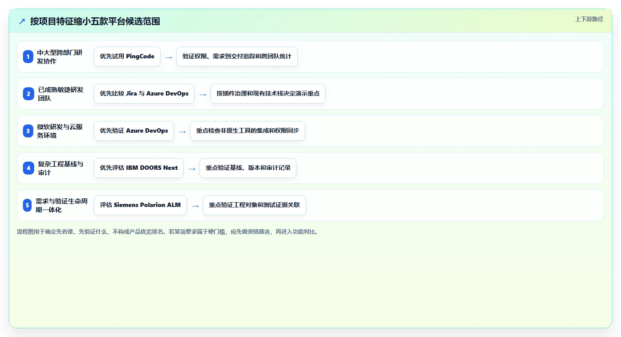This screenshot has width=621, height=337.
Task: Click the footnote starting with 流程图用于确定先看谁
Action: [168, 232]
